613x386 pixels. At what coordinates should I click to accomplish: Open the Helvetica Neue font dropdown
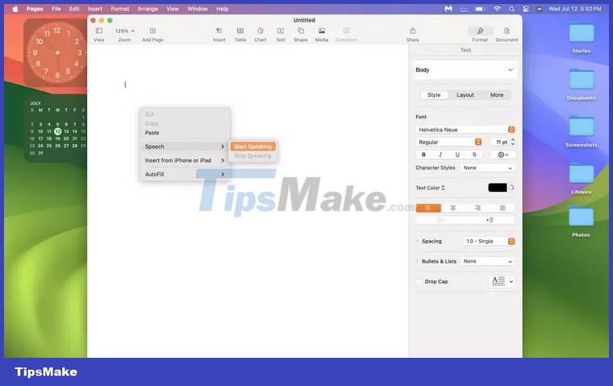click(x=466, y=130)
